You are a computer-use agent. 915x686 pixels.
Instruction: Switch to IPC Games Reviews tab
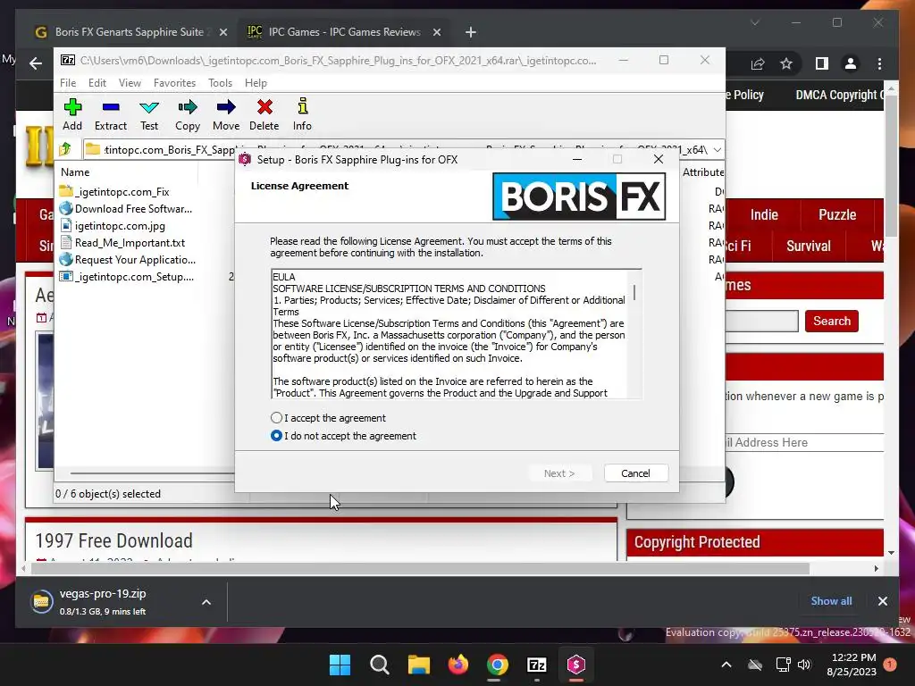(x=344, y=32)
